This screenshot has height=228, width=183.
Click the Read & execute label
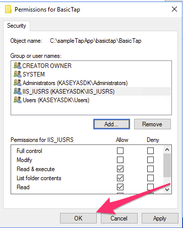click(x=36, y=169)
